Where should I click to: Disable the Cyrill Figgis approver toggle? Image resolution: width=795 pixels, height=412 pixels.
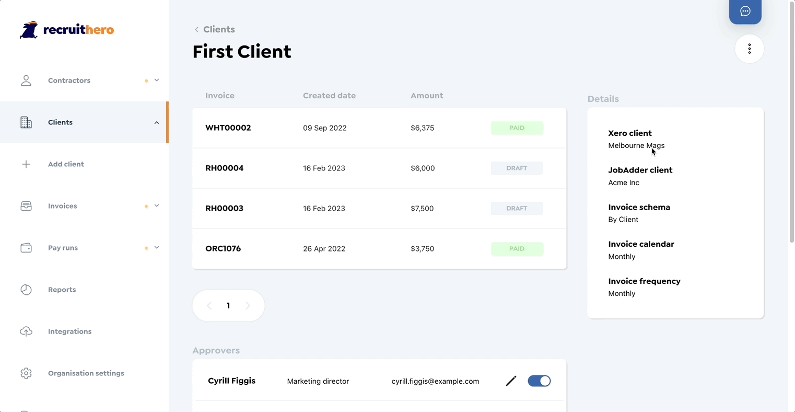[539, 381]
